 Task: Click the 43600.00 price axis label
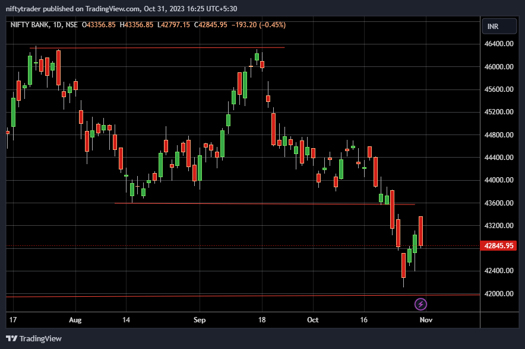coord(498,203)
